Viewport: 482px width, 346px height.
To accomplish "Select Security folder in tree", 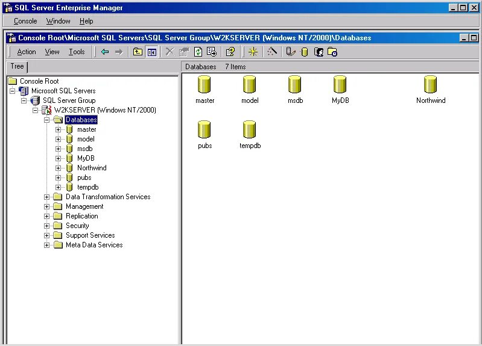I will [77, 226].
